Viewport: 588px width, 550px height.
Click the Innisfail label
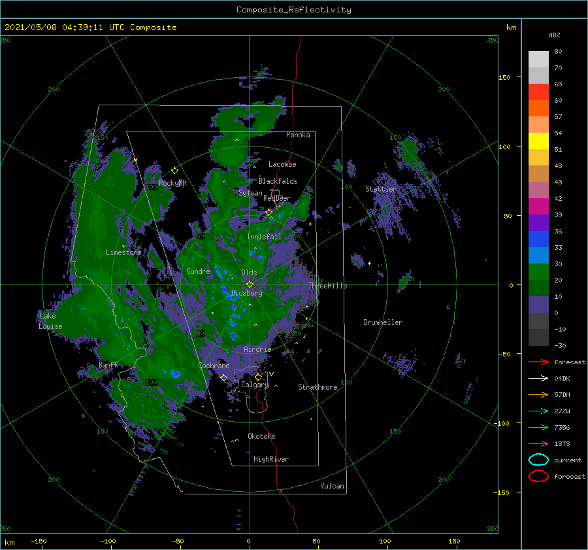point(264,237)
